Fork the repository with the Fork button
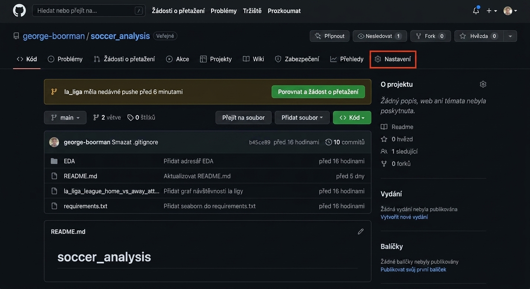 431,36
